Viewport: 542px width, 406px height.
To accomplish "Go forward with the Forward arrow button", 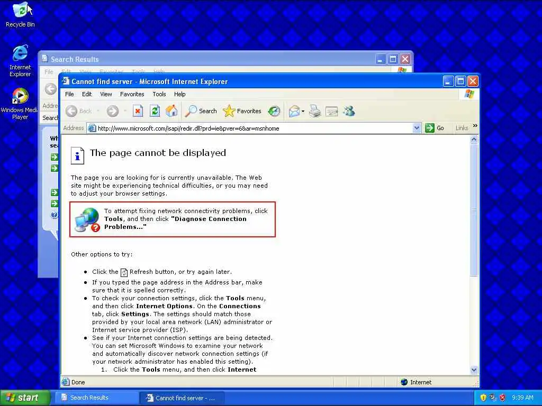I will pyautogui.click(x=112, y=111).
